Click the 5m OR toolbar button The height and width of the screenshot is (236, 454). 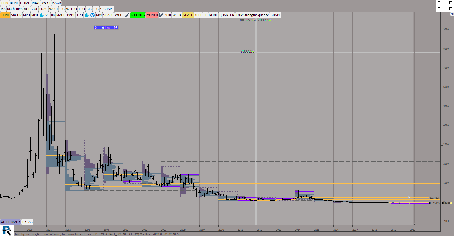tap(16, 15)
